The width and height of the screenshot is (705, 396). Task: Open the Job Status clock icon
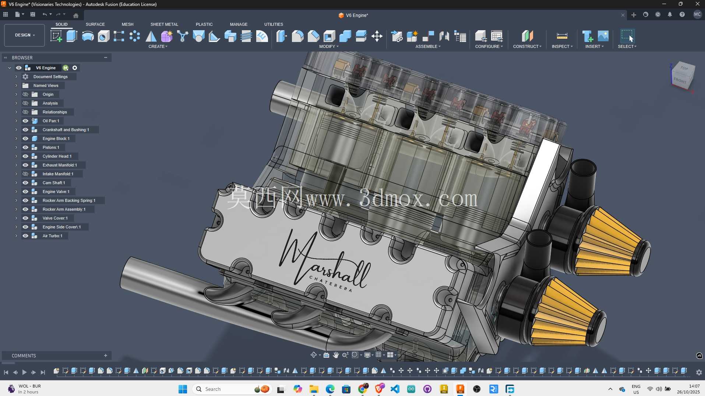pyautogui.click(x=658, y=14)
